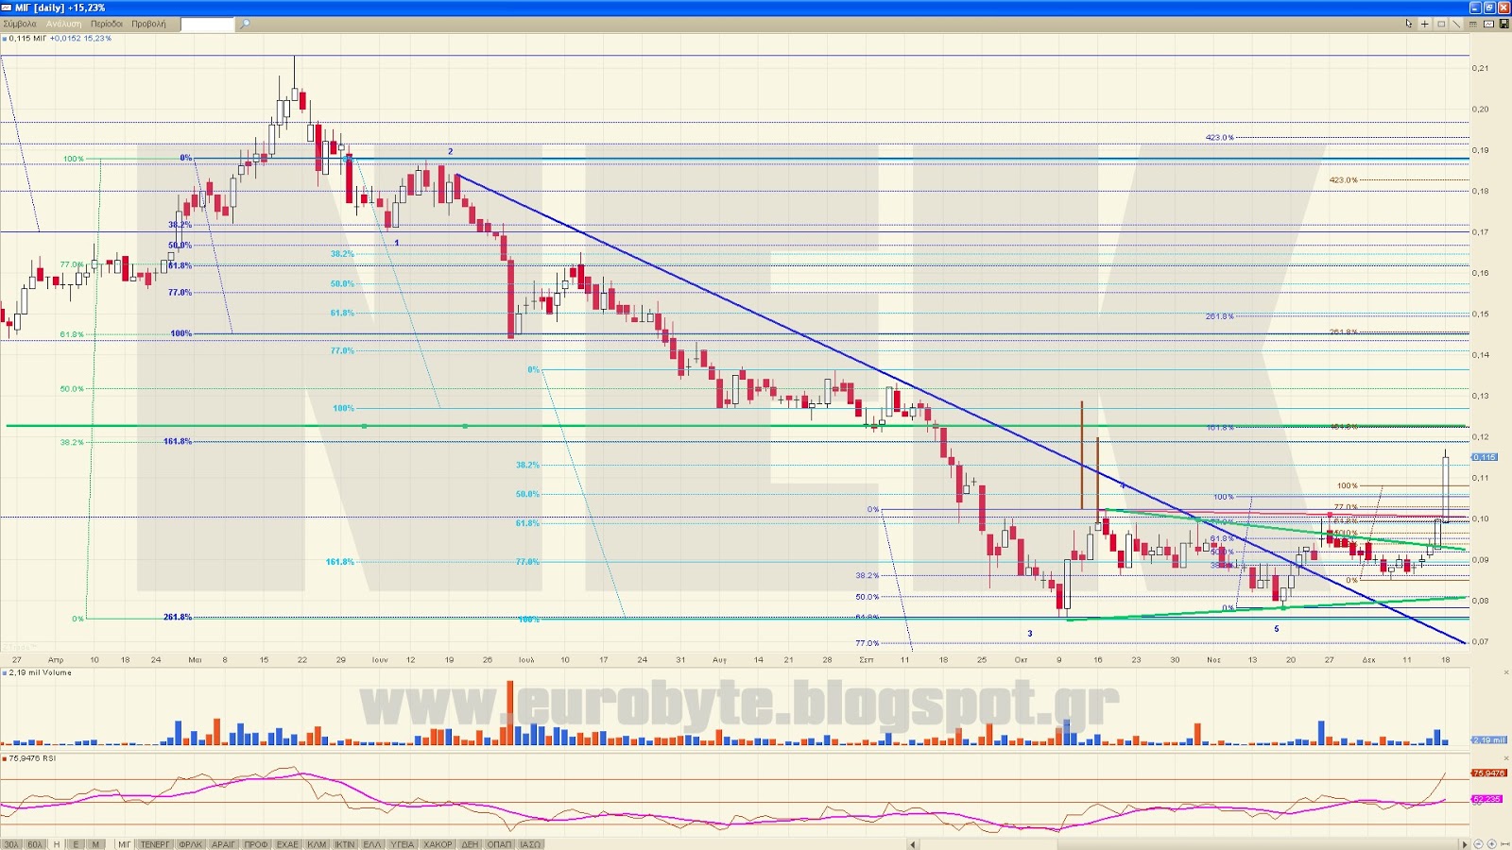
Task: Switch to the ΥΓΕΙΑ symbol tab
Action: [403, 844]
